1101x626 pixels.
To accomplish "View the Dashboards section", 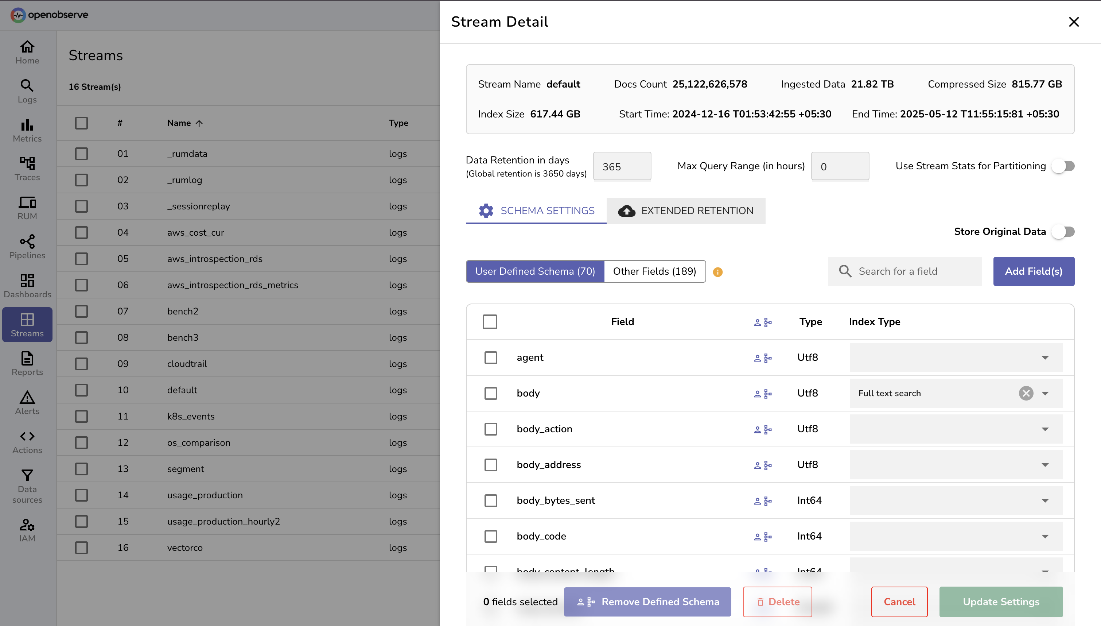I will point(27,285).
